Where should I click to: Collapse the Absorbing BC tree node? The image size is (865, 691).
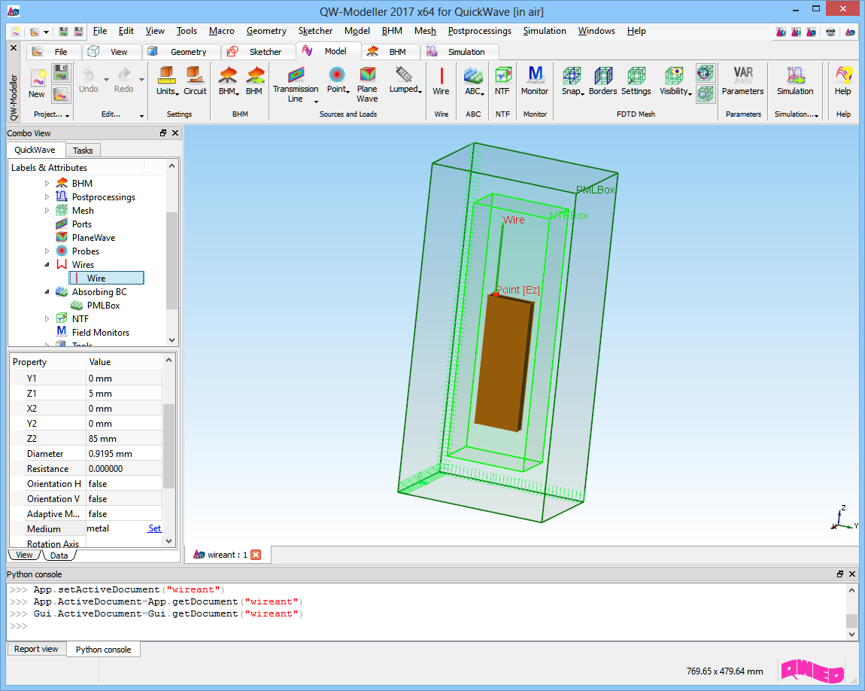[x=47, y=291]
